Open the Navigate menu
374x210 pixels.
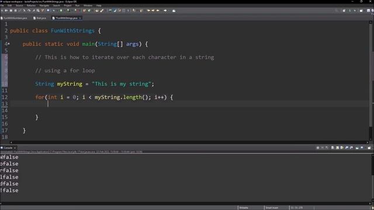tap(44, 5)
